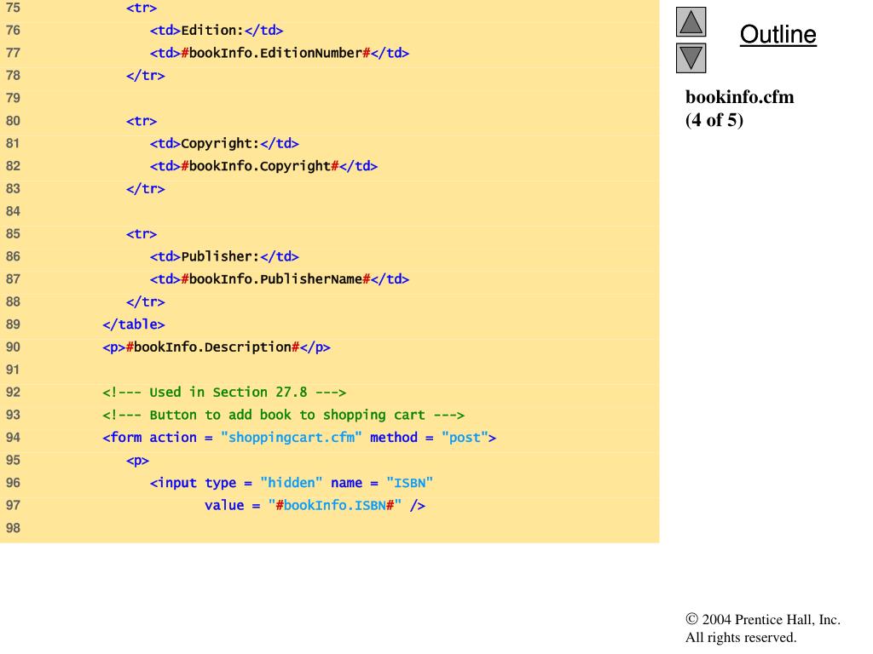Click the '(4 of 5)' page indicator

(x=714, y=119)
